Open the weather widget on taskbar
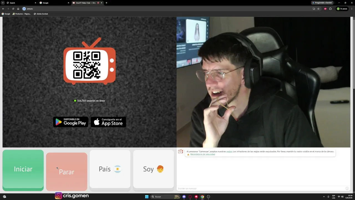Image resolution: width=355 pixels, height=200 pixels. [x=4, y=197]
